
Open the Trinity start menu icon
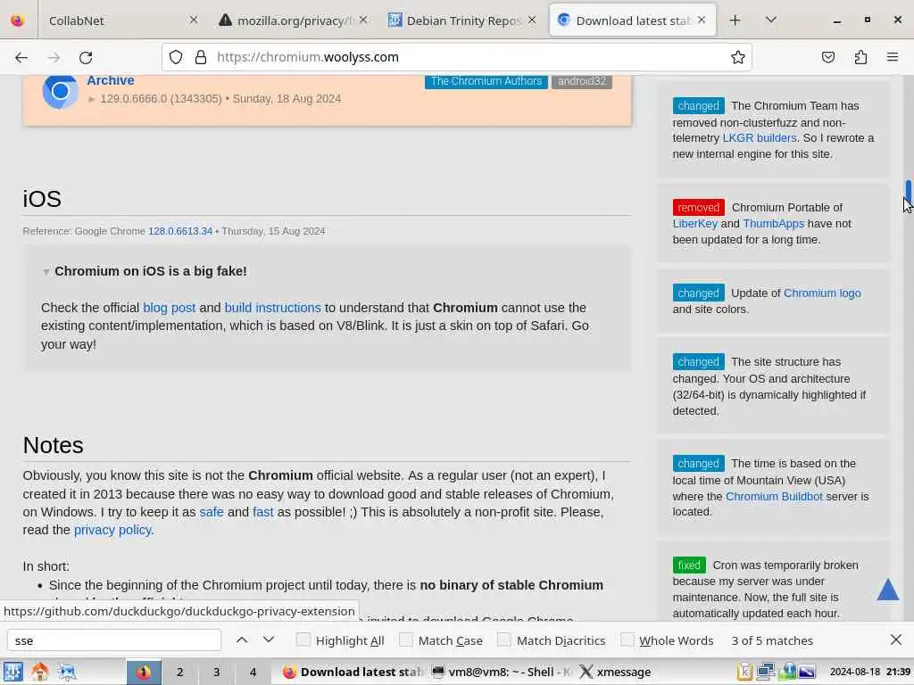coord(12,672)
